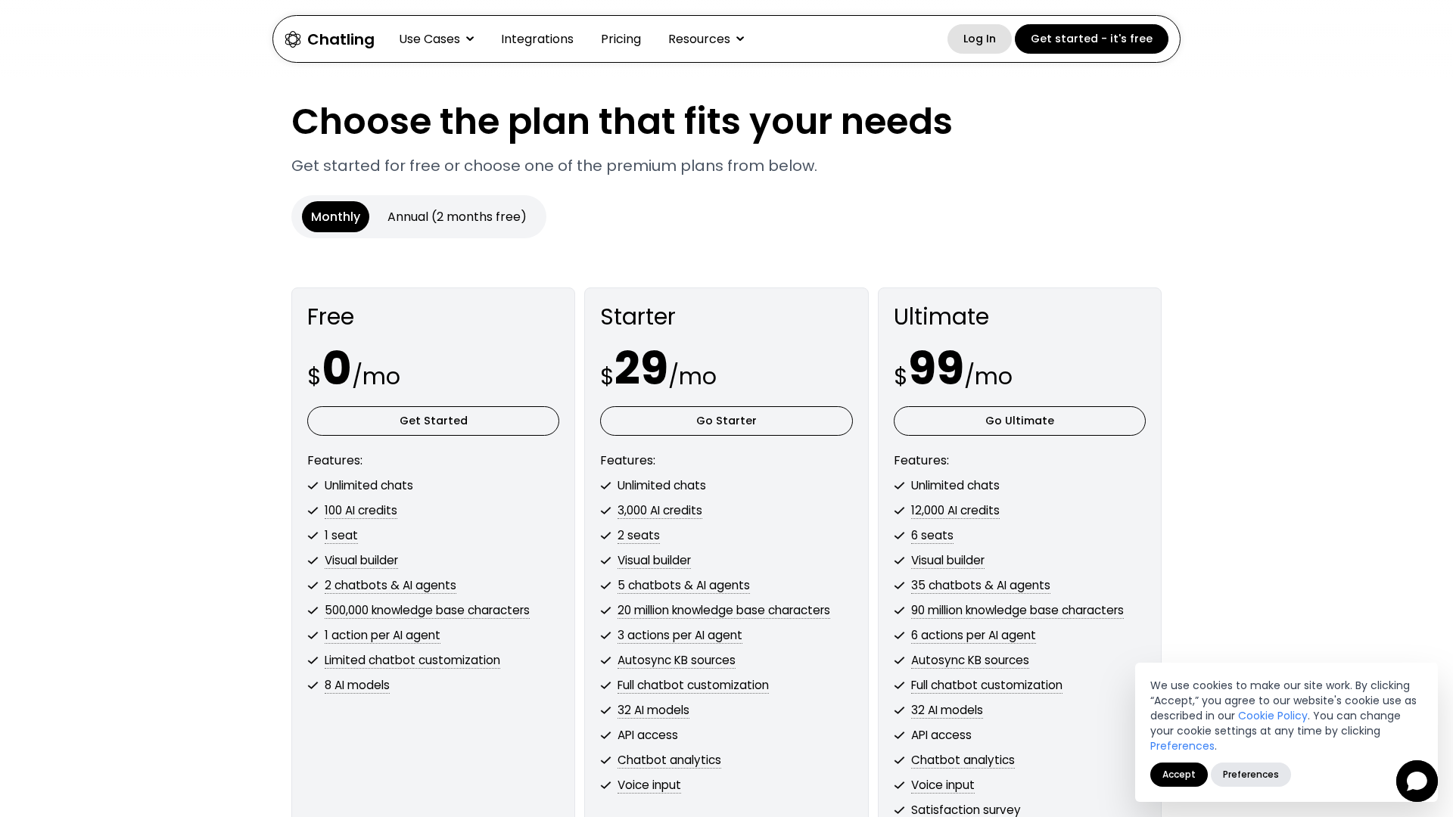This screenshot has height=817, width=1453.
Task: Select the Go Starter button
Action: coord(726,421)
